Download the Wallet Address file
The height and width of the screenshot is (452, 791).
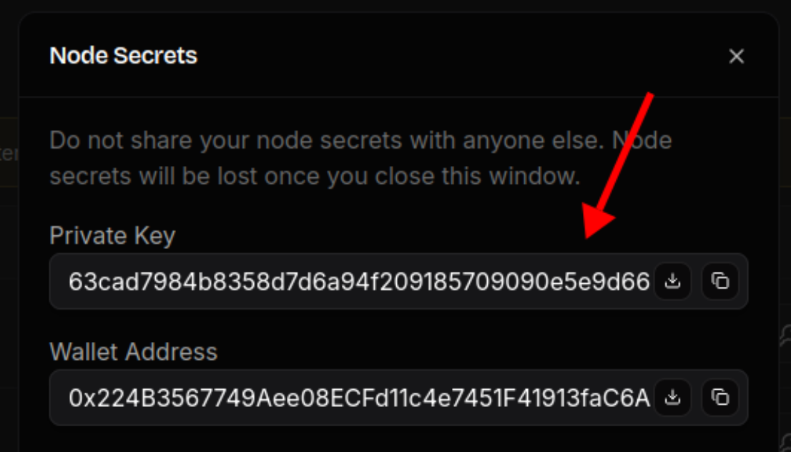click(672, 397)
